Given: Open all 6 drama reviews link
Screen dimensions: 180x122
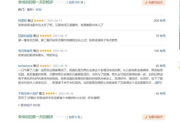Looking at the screenshot, I should [74, 117].
